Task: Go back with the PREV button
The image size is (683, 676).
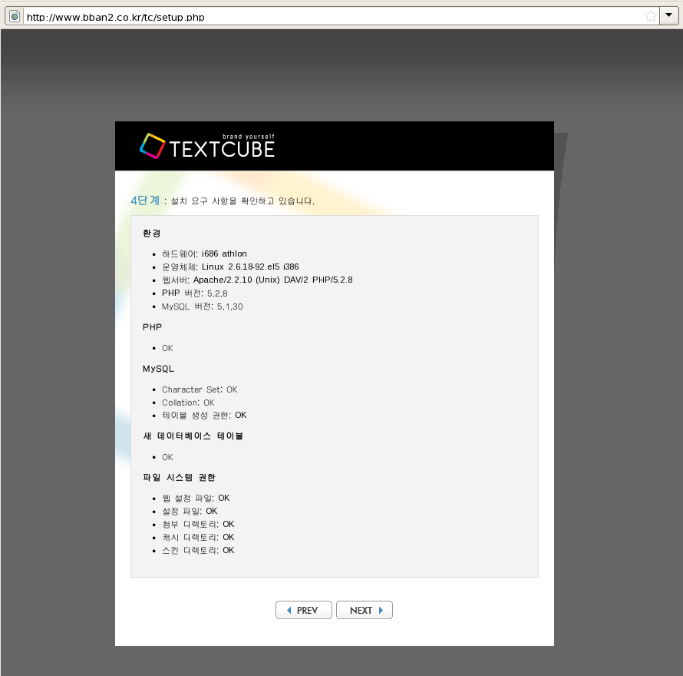Action: [x=304, y=610]
